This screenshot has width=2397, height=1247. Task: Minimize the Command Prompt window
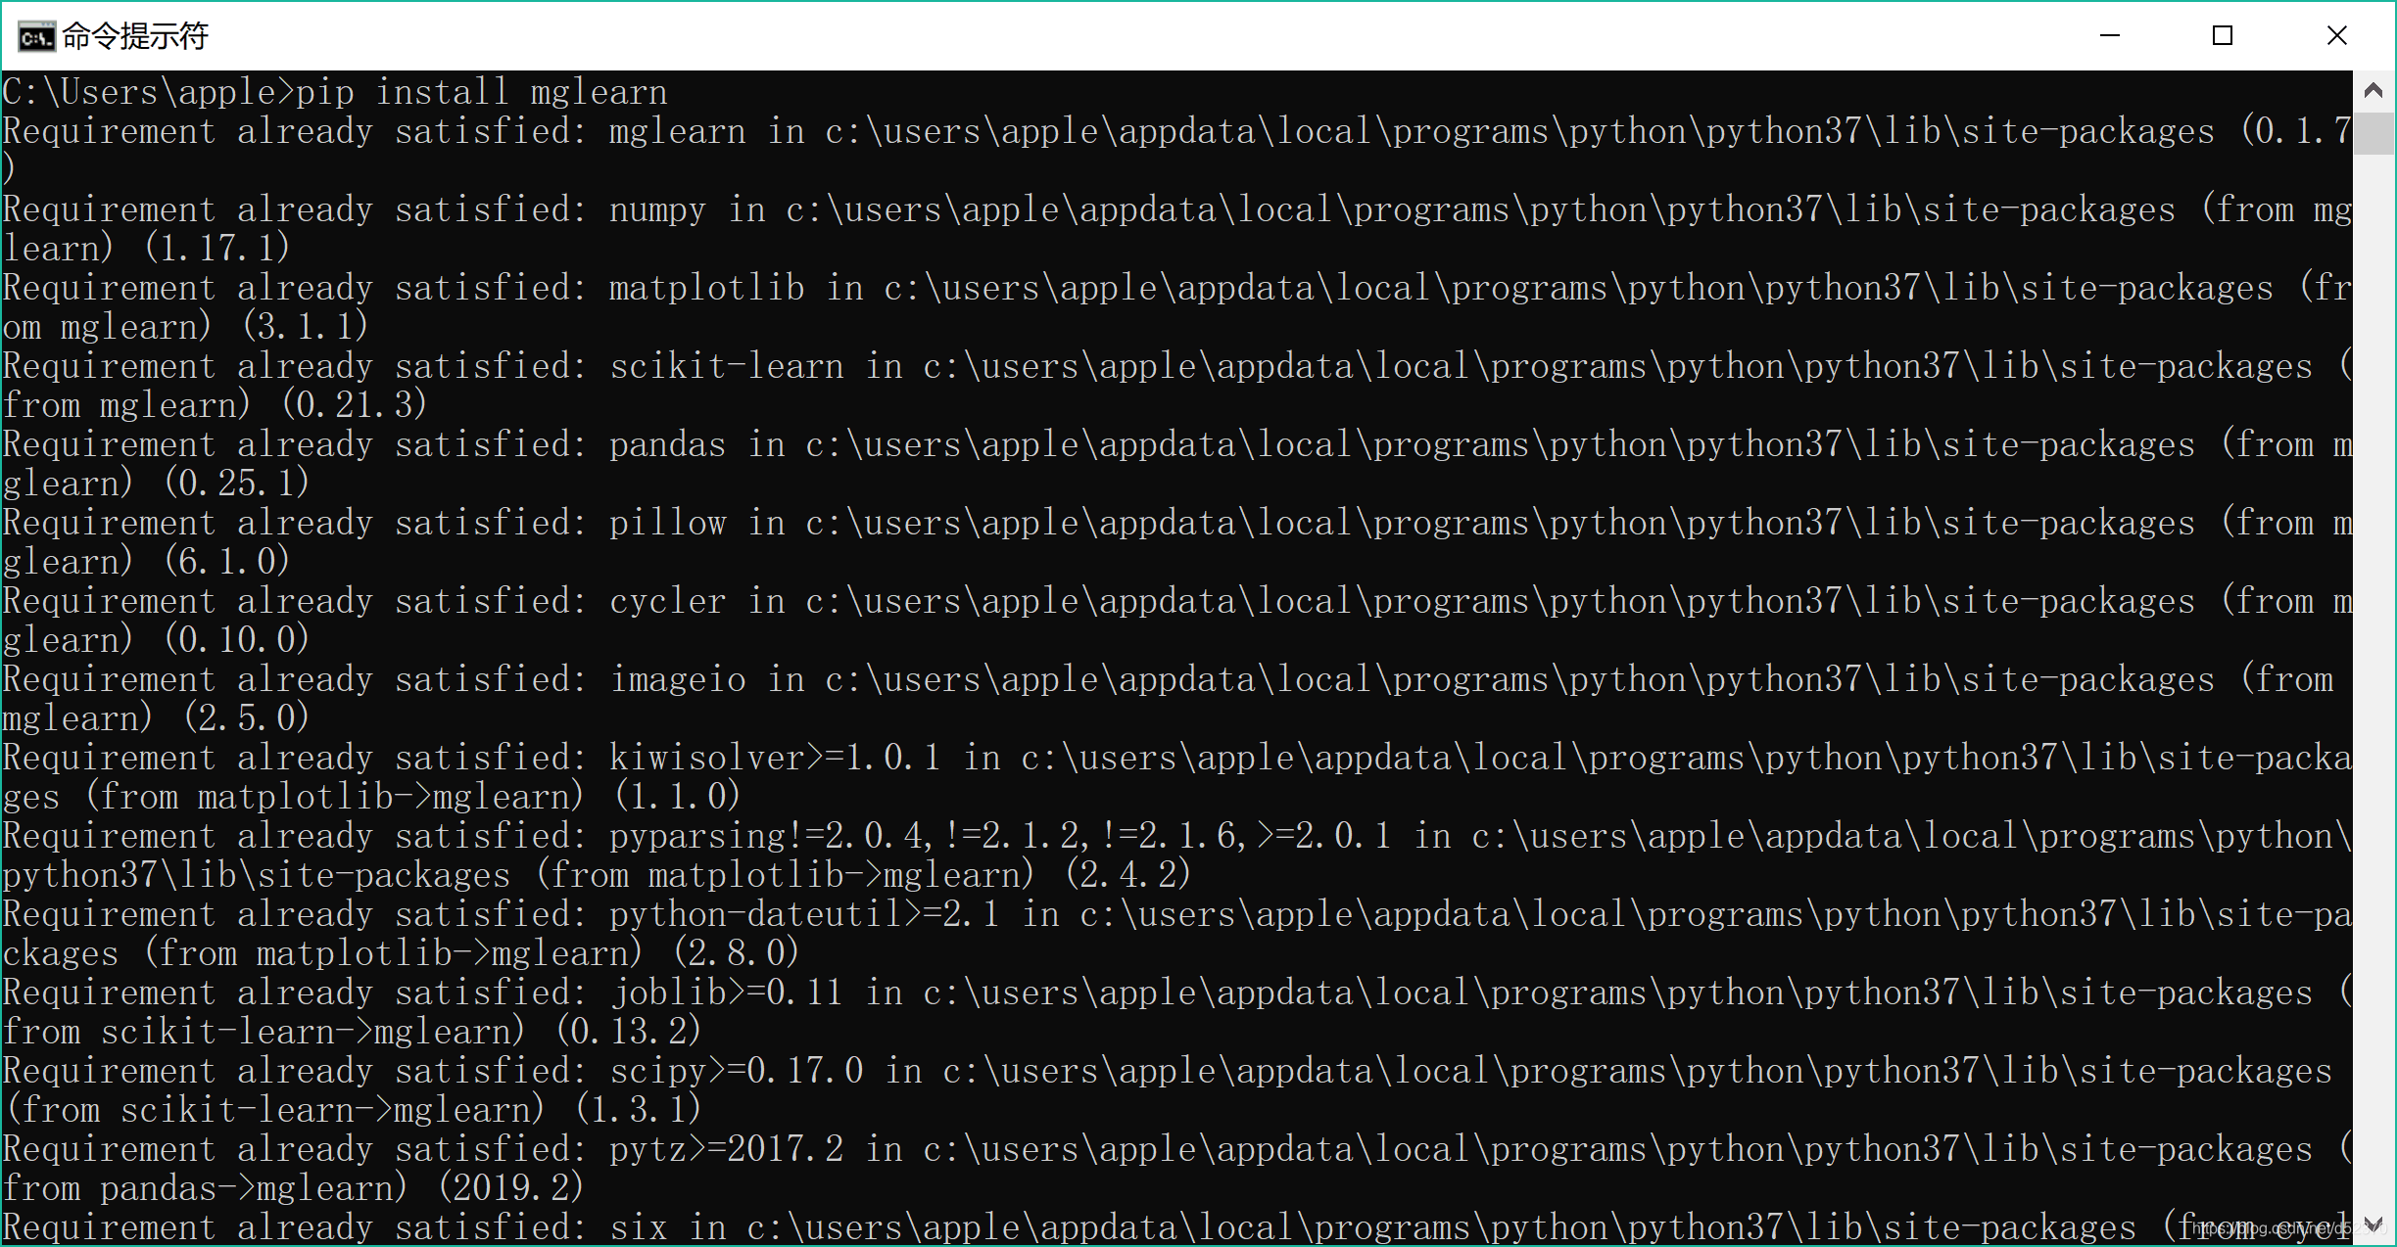[2110, 36]
